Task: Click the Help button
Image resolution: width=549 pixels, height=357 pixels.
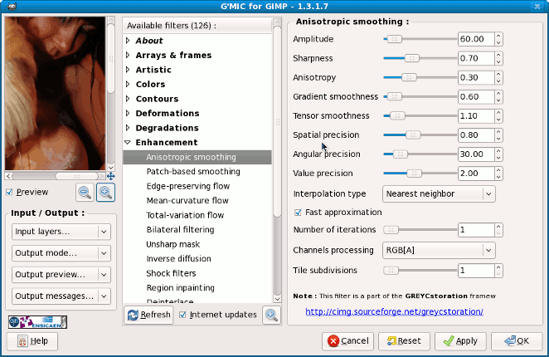Action: click(32, 341)
